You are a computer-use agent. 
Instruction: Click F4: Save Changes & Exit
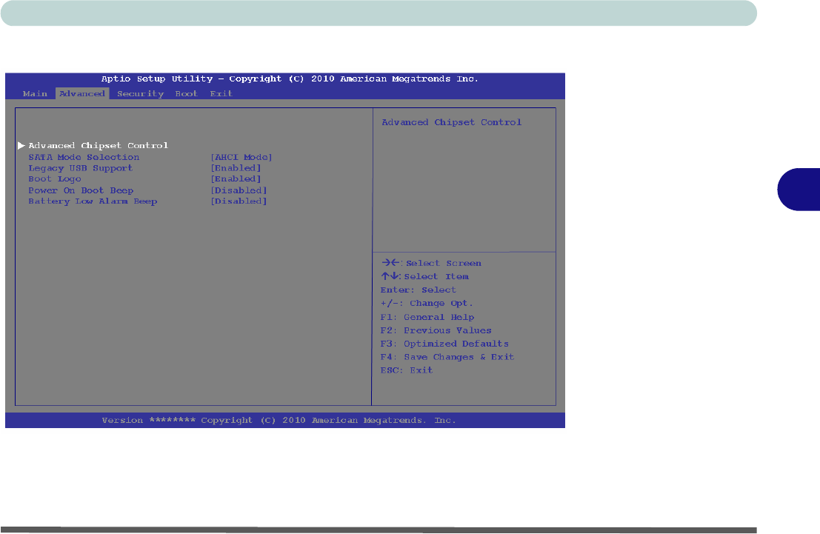pyautogui.click(x=447, y=358)
